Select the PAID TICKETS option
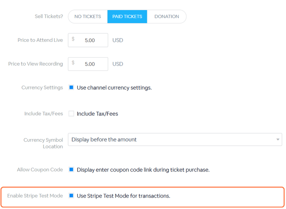This screenshot has width=286, height=209. pos(127,17)
